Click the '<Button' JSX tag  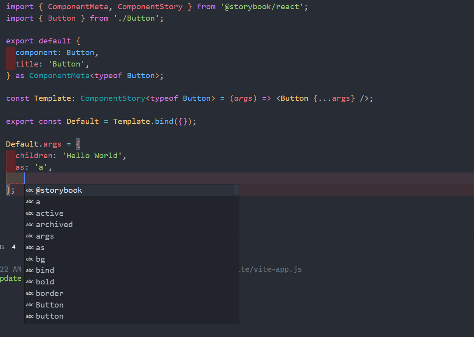[x=292, y=98]
